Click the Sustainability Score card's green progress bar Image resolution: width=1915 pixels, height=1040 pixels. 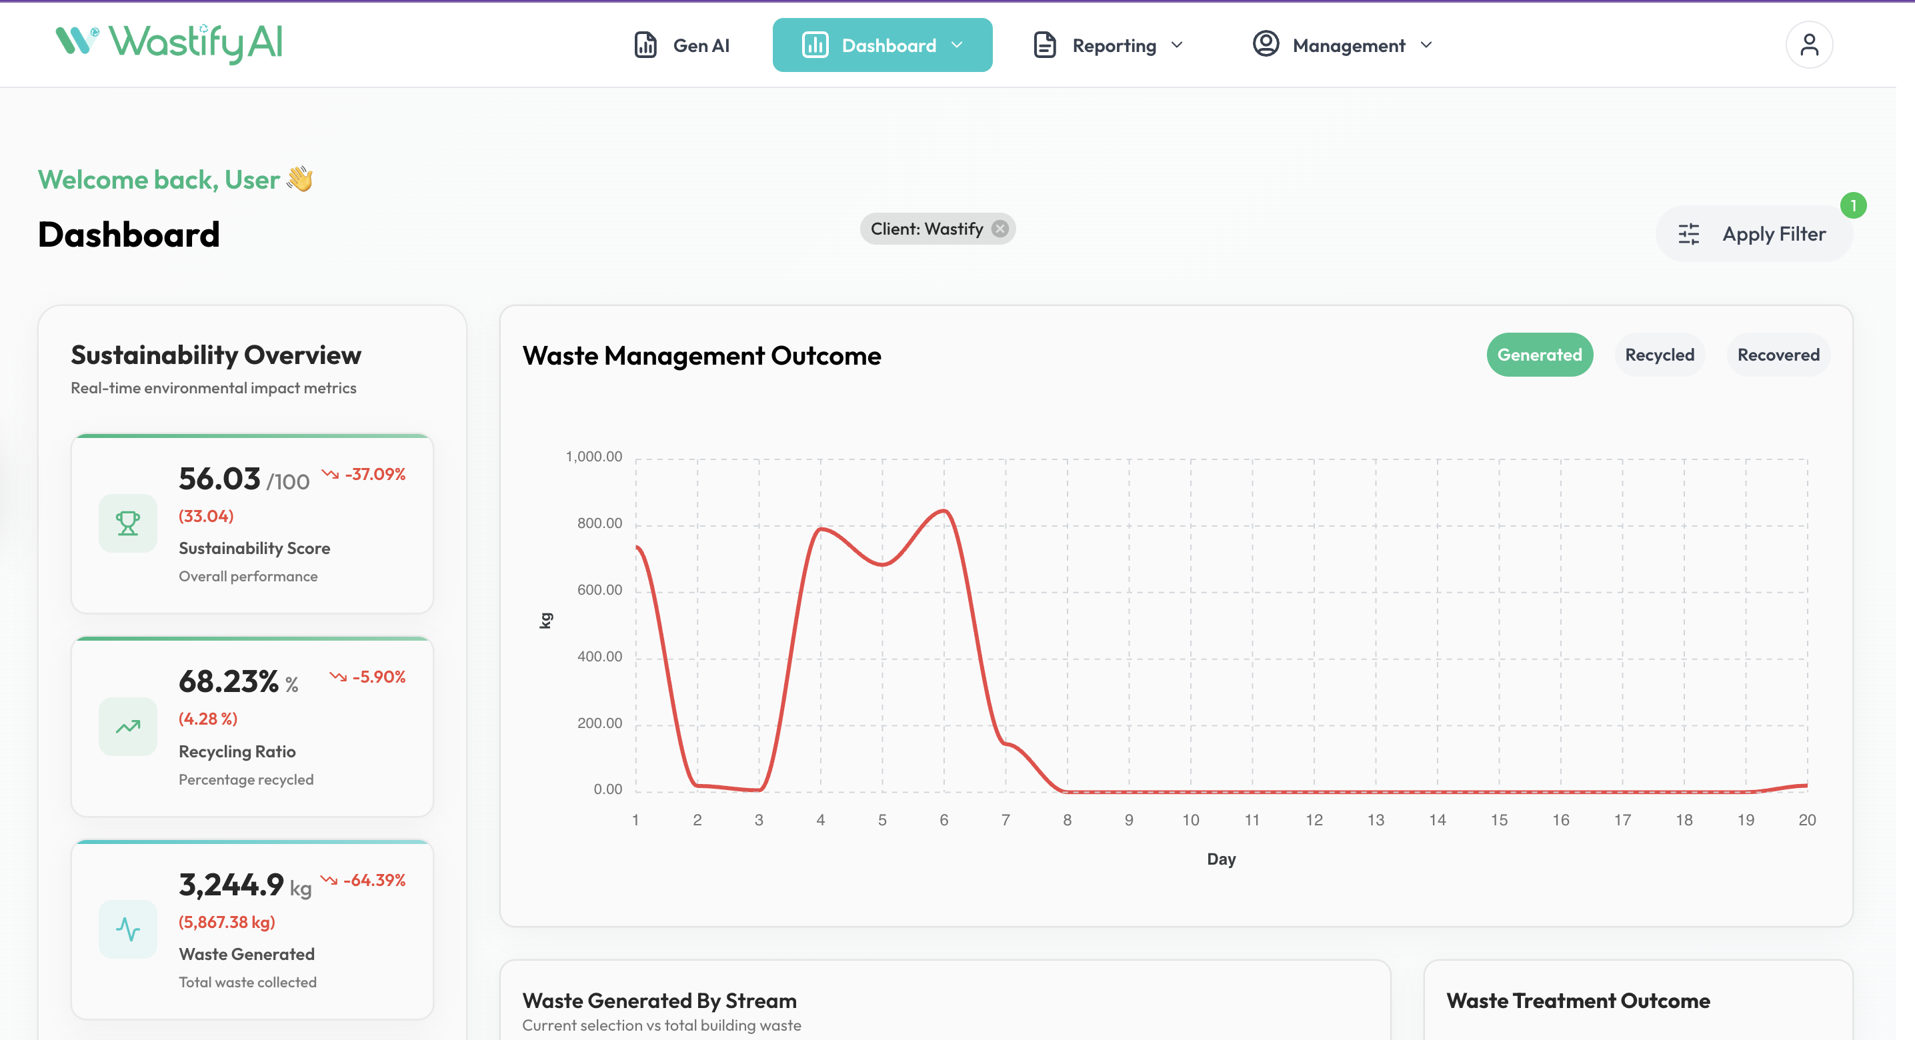(252, 435)
